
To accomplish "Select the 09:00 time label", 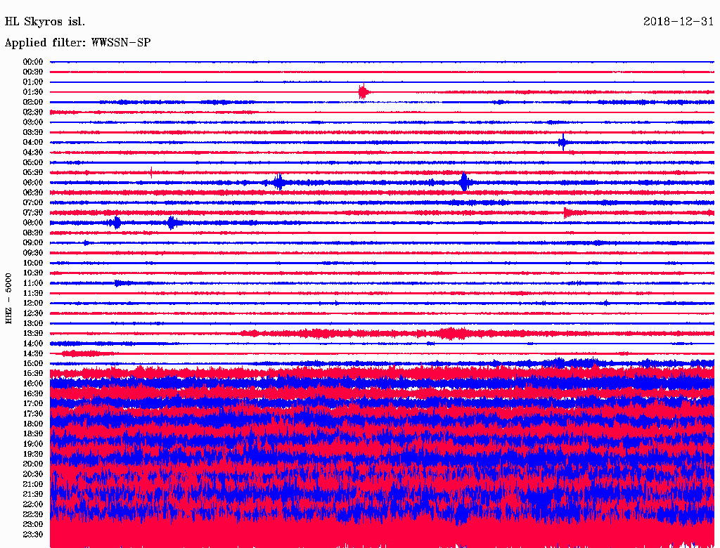I will tap(33, 243).
